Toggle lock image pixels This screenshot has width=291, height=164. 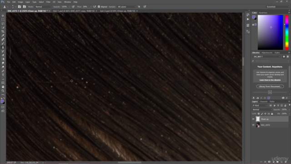point(262,113)
